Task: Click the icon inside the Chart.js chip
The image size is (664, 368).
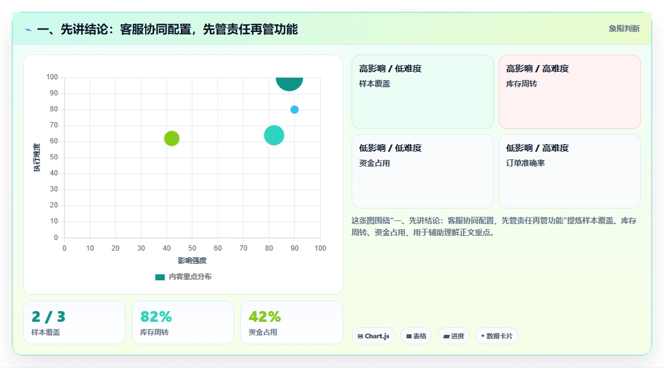Action: tap(360, 336)
